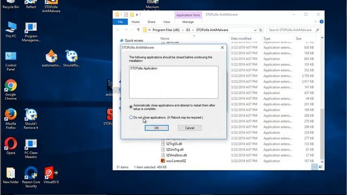347x195 pixels.
Task: Select STOPzilla Application in the dialog list
Action: 144,68
